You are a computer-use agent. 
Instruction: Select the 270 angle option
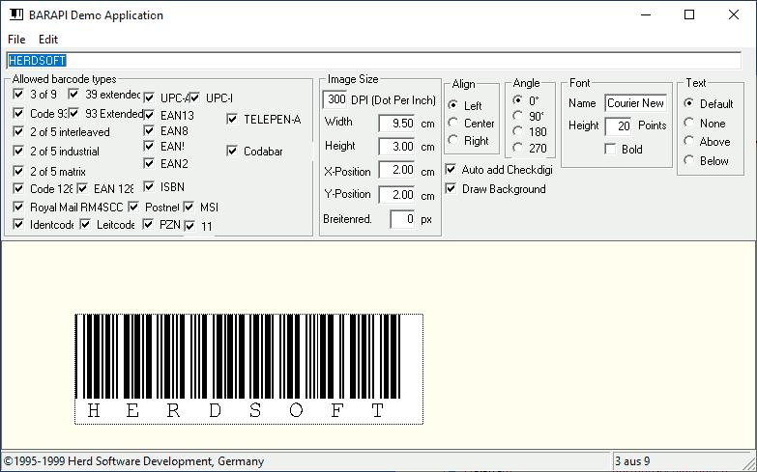(517, 148)
